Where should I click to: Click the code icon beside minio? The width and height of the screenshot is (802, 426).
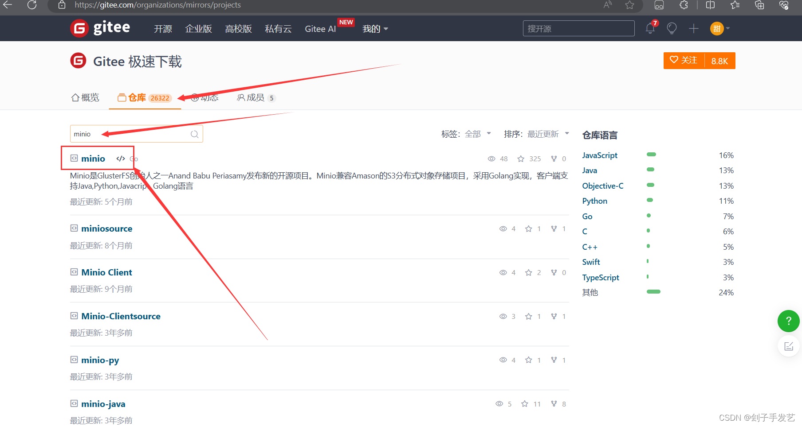coord(121,159)
